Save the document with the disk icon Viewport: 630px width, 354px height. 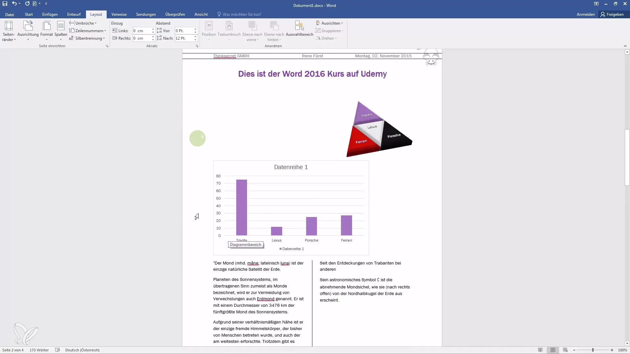[5, 4]
